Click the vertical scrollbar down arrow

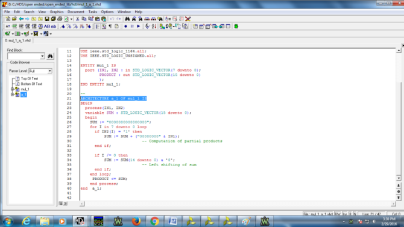coord(399,178)
